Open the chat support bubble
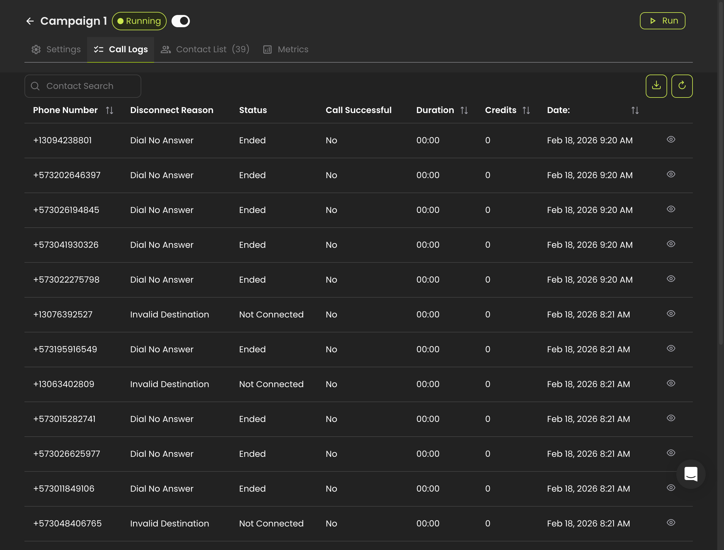The image size is (724, 550). [x=691, y=474]
